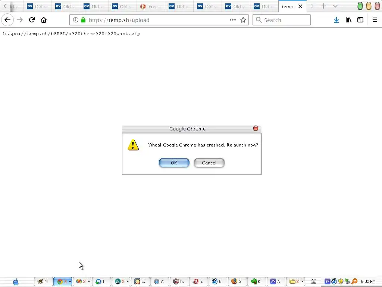The width and height of the screenshot is (382, 287).
Task: Click the green window control button
Action: coord(360,6)
